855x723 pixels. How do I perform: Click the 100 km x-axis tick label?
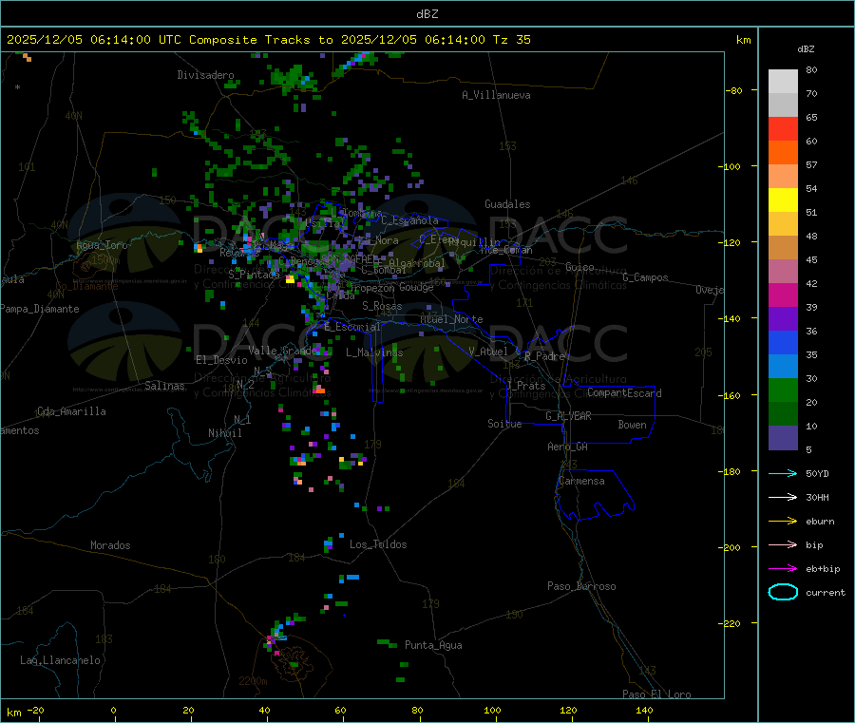point(492,710)
